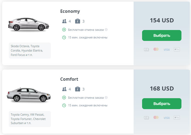
Task: Click the Economy cash payment icon
Action: [146, 49]
